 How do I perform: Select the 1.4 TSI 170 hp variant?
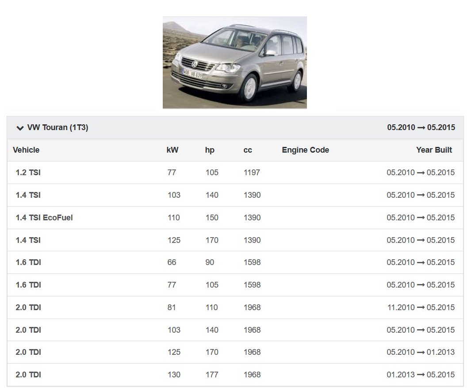(28, 240)
